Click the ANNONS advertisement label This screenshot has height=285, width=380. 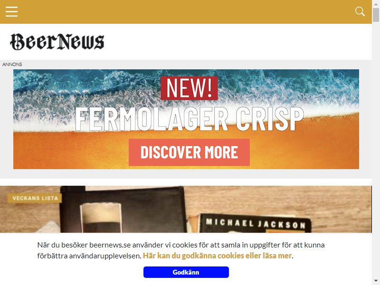coord(12,65)
